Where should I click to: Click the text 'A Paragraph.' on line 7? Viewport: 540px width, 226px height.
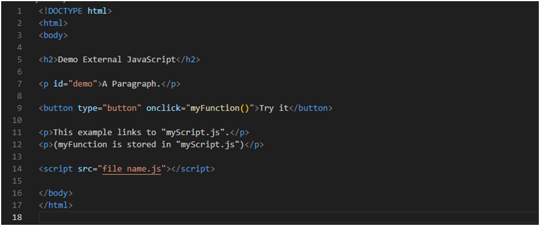131,84
